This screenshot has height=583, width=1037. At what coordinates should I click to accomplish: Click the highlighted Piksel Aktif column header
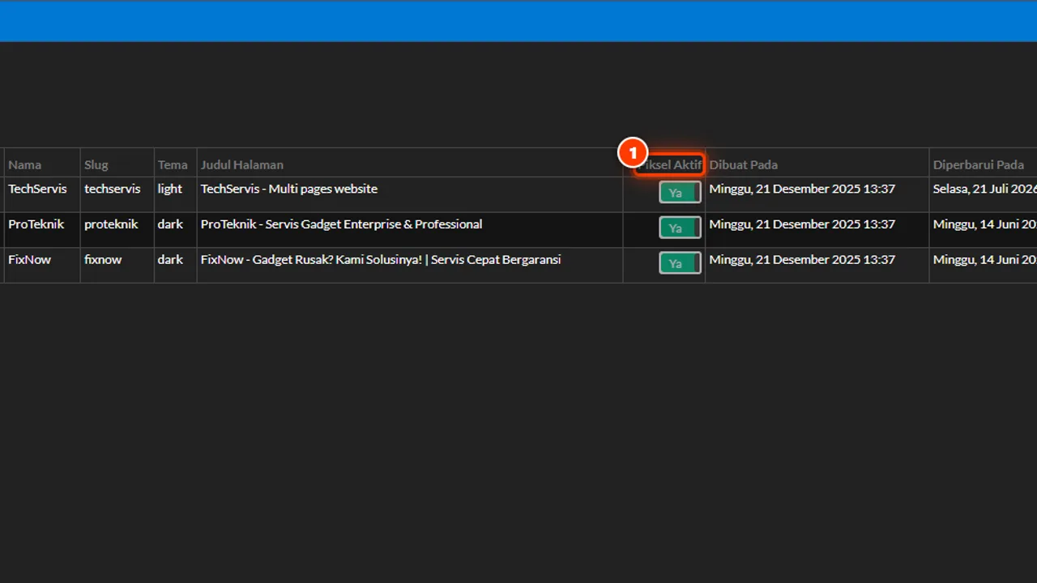point(669,164)
